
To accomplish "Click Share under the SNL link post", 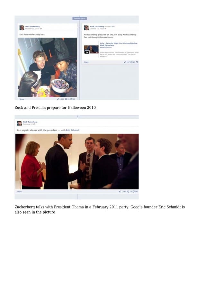I will [x=86, y=62].
